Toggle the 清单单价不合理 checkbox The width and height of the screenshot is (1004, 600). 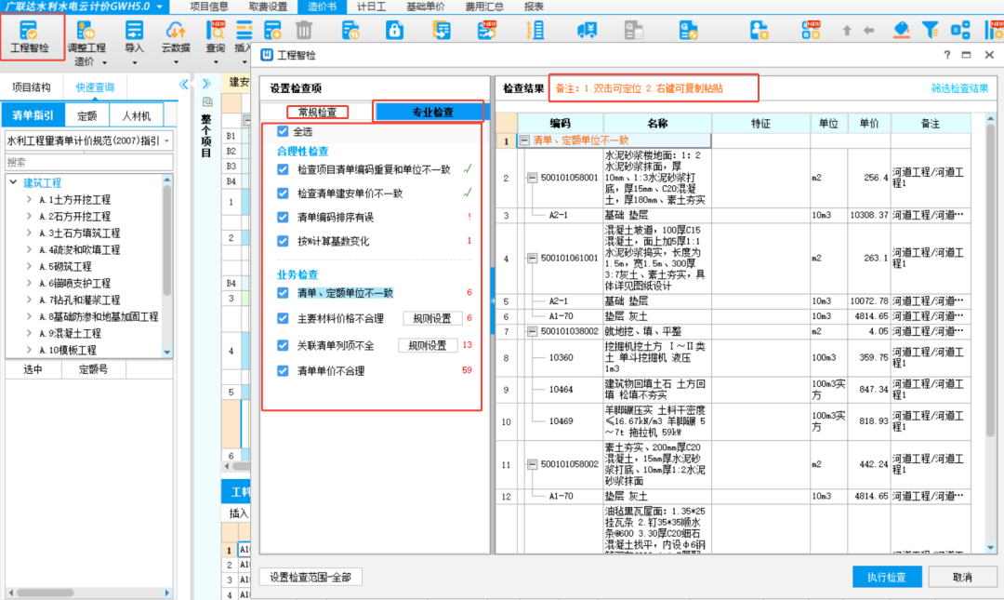tap(284, 371)
